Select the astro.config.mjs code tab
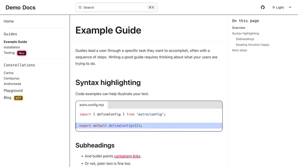 (x=92, y=105)
